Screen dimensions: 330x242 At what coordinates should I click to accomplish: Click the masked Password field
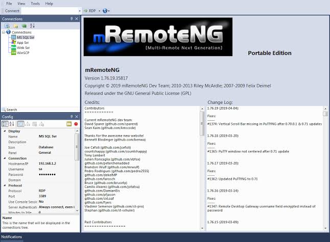[47, 174]
